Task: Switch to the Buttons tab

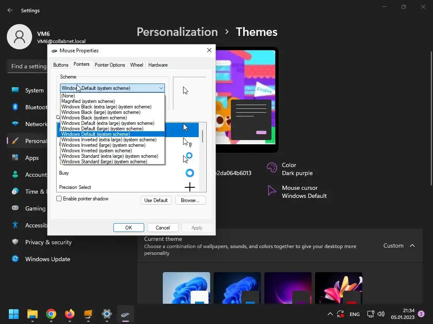Action: pyautogui.click(x=60, y=65)
